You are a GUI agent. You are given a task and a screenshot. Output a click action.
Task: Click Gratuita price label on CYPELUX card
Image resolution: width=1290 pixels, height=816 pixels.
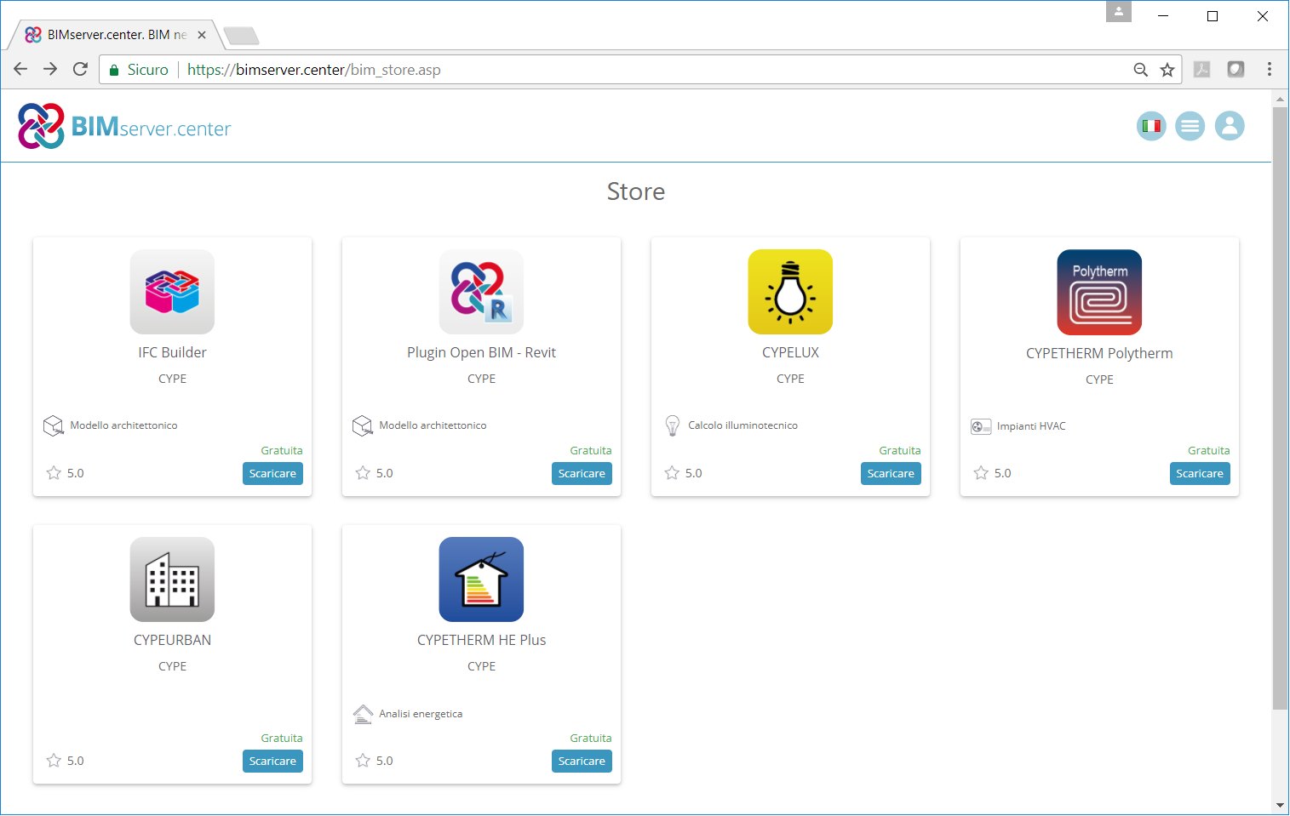pos(900,450)
